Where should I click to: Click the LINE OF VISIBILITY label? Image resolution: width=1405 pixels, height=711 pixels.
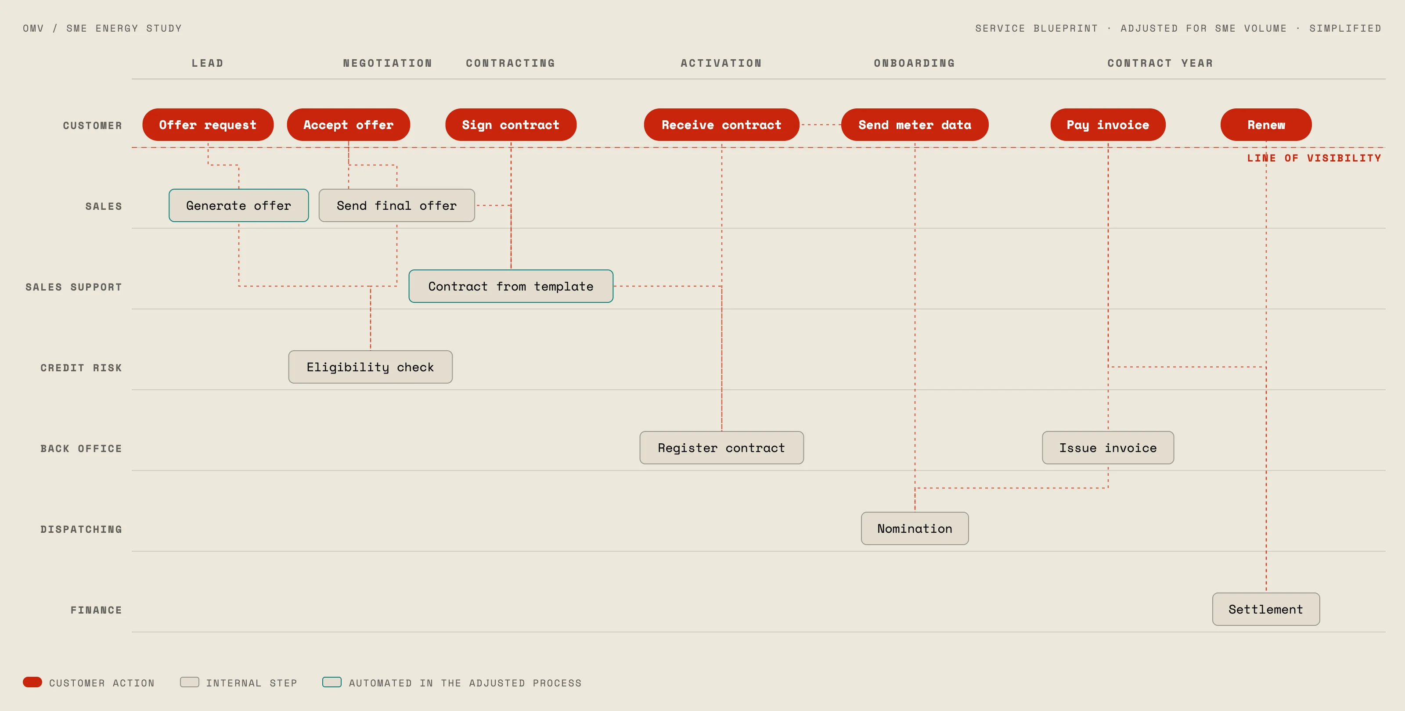click(1315, 158)
